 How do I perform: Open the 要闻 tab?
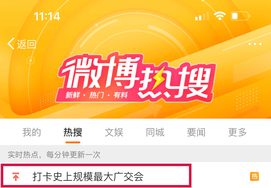pyautogui.click(x=196, y=132)
